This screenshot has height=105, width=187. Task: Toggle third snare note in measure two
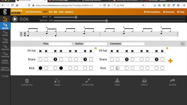click(127, 59)
